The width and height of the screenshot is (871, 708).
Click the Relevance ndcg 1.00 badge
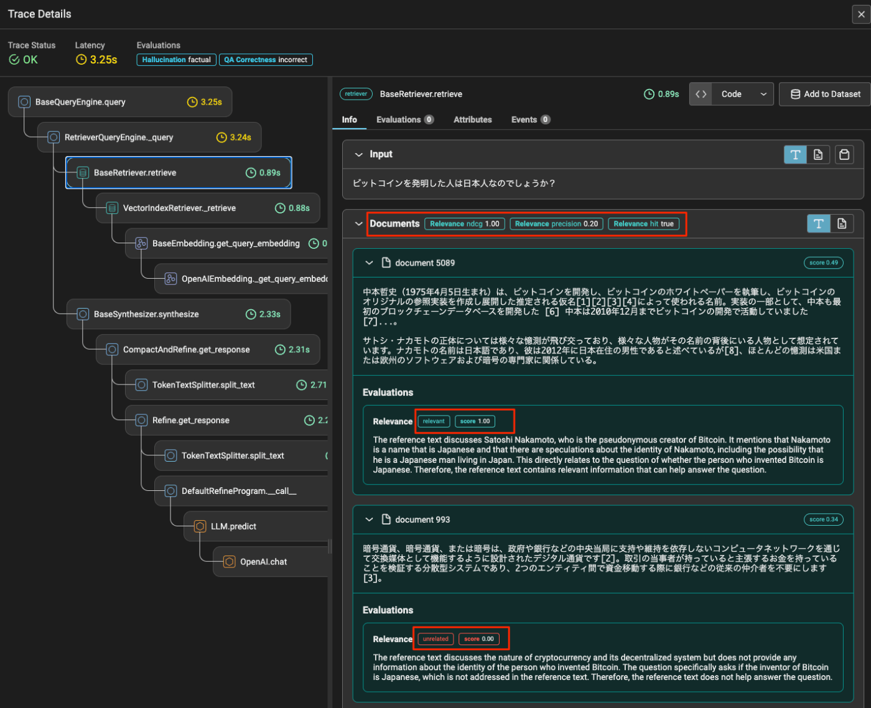[464, 224]
